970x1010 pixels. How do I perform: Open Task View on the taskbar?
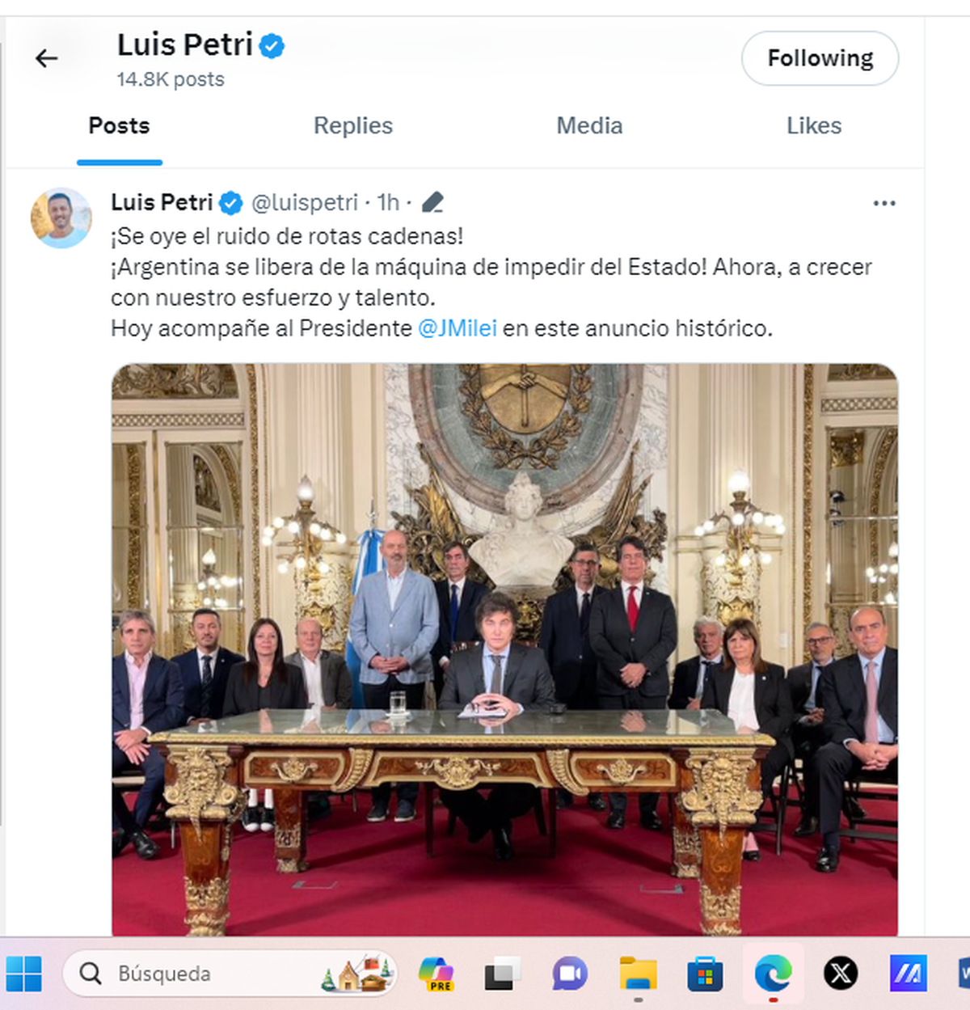[503, 974]
